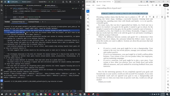Start debugging with the bug icon

[x=52, y=2]
